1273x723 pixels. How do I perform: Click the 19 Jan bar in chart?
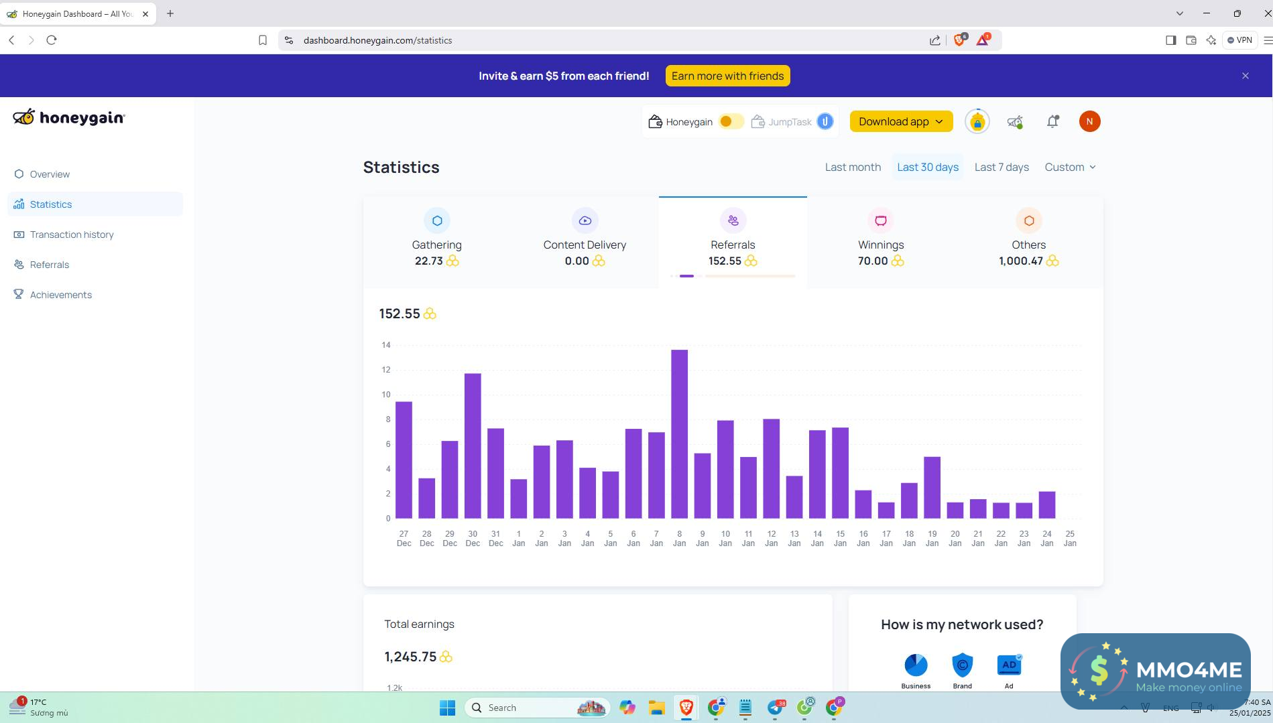coord(932,488)
